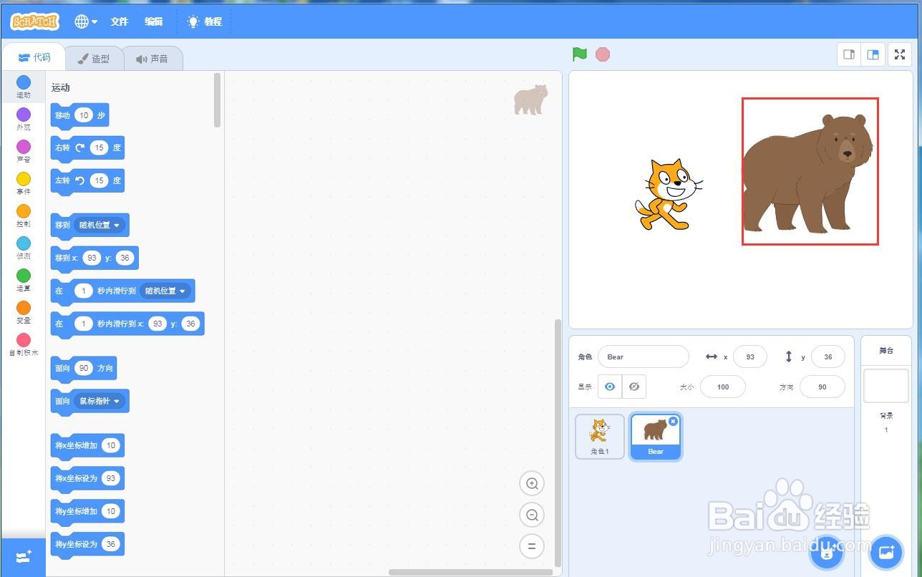Screen dimensions: 922x577
Task: Select the 事件 block category
Action: [x=24, y=184]
